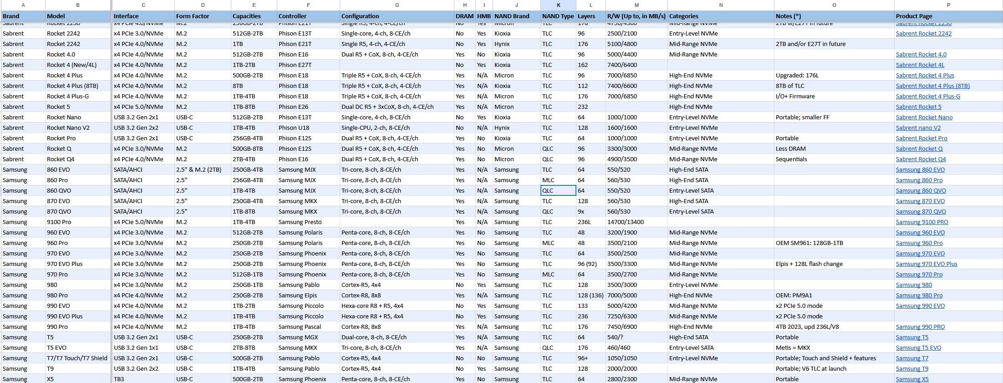This screenshot has height=383, width=1003.
Task: Open the Samsung 980 Pro product link
Action: coord(919,295)
